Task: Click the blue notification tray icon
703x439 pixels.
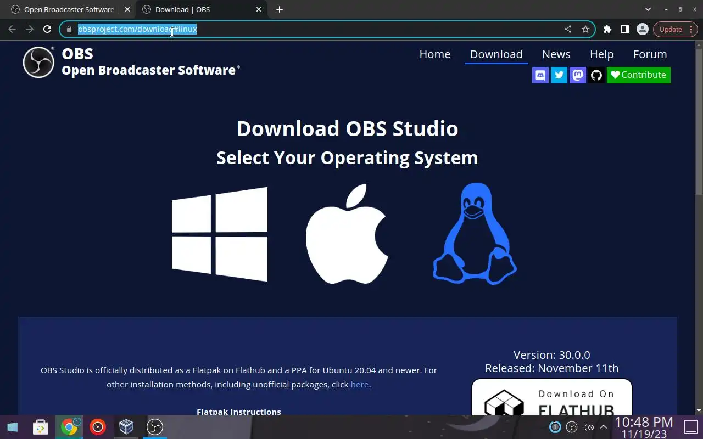Action: click(x=555, y=427)
